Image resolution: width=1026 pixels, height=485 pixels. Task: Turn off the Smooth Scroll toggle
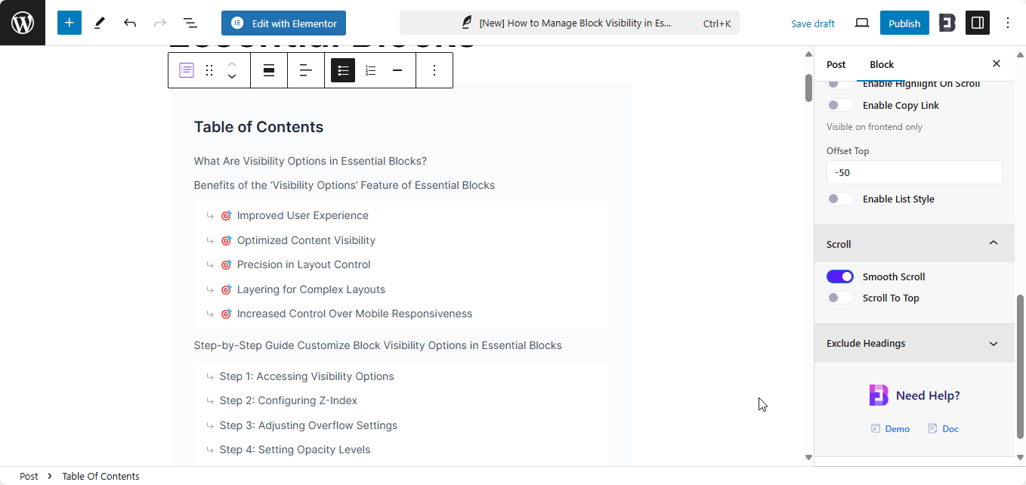839,276
